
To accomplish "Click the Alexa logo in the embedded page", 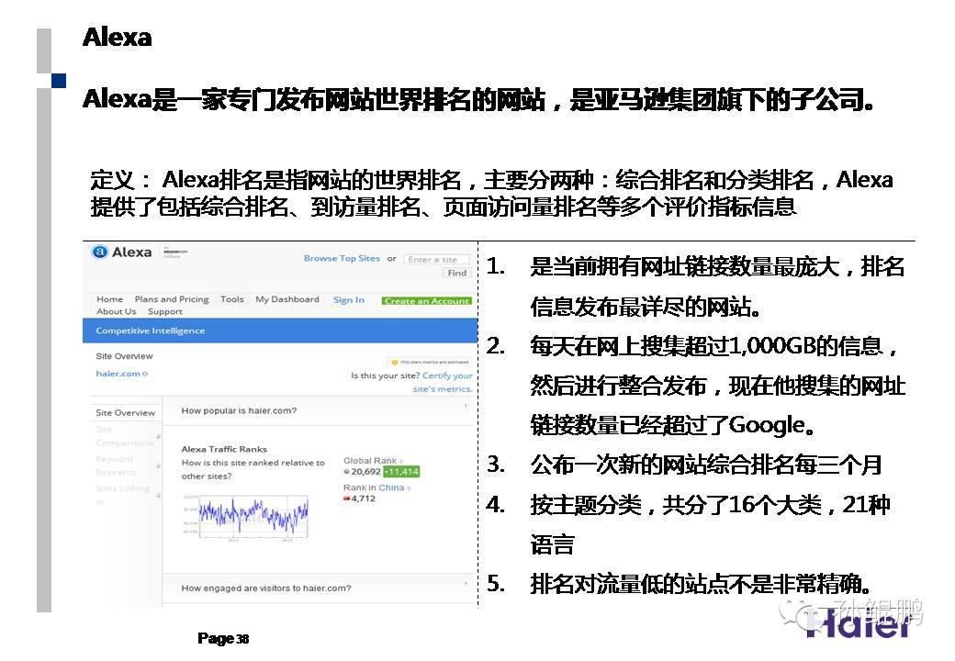I will (121, 252).
